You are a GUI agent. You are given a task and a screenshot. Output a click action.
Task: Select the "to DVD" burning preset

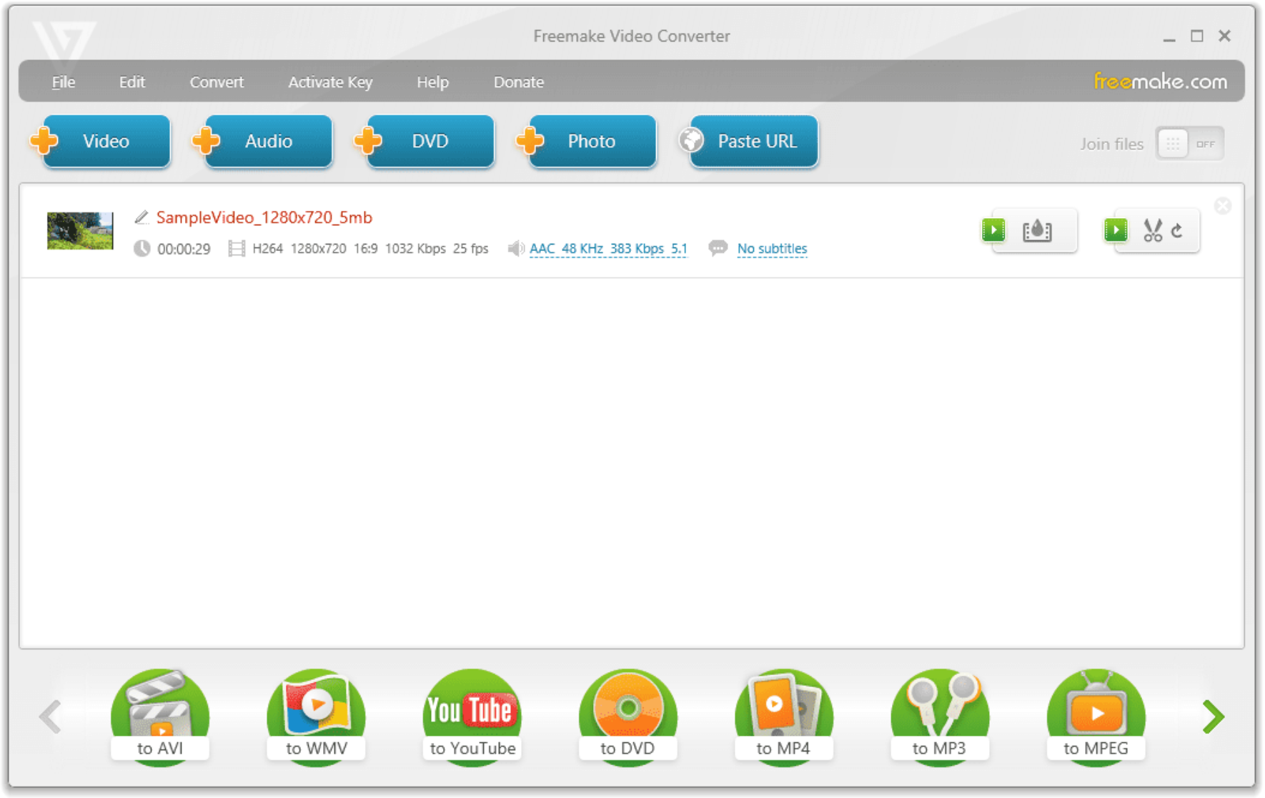click(627, 717)
